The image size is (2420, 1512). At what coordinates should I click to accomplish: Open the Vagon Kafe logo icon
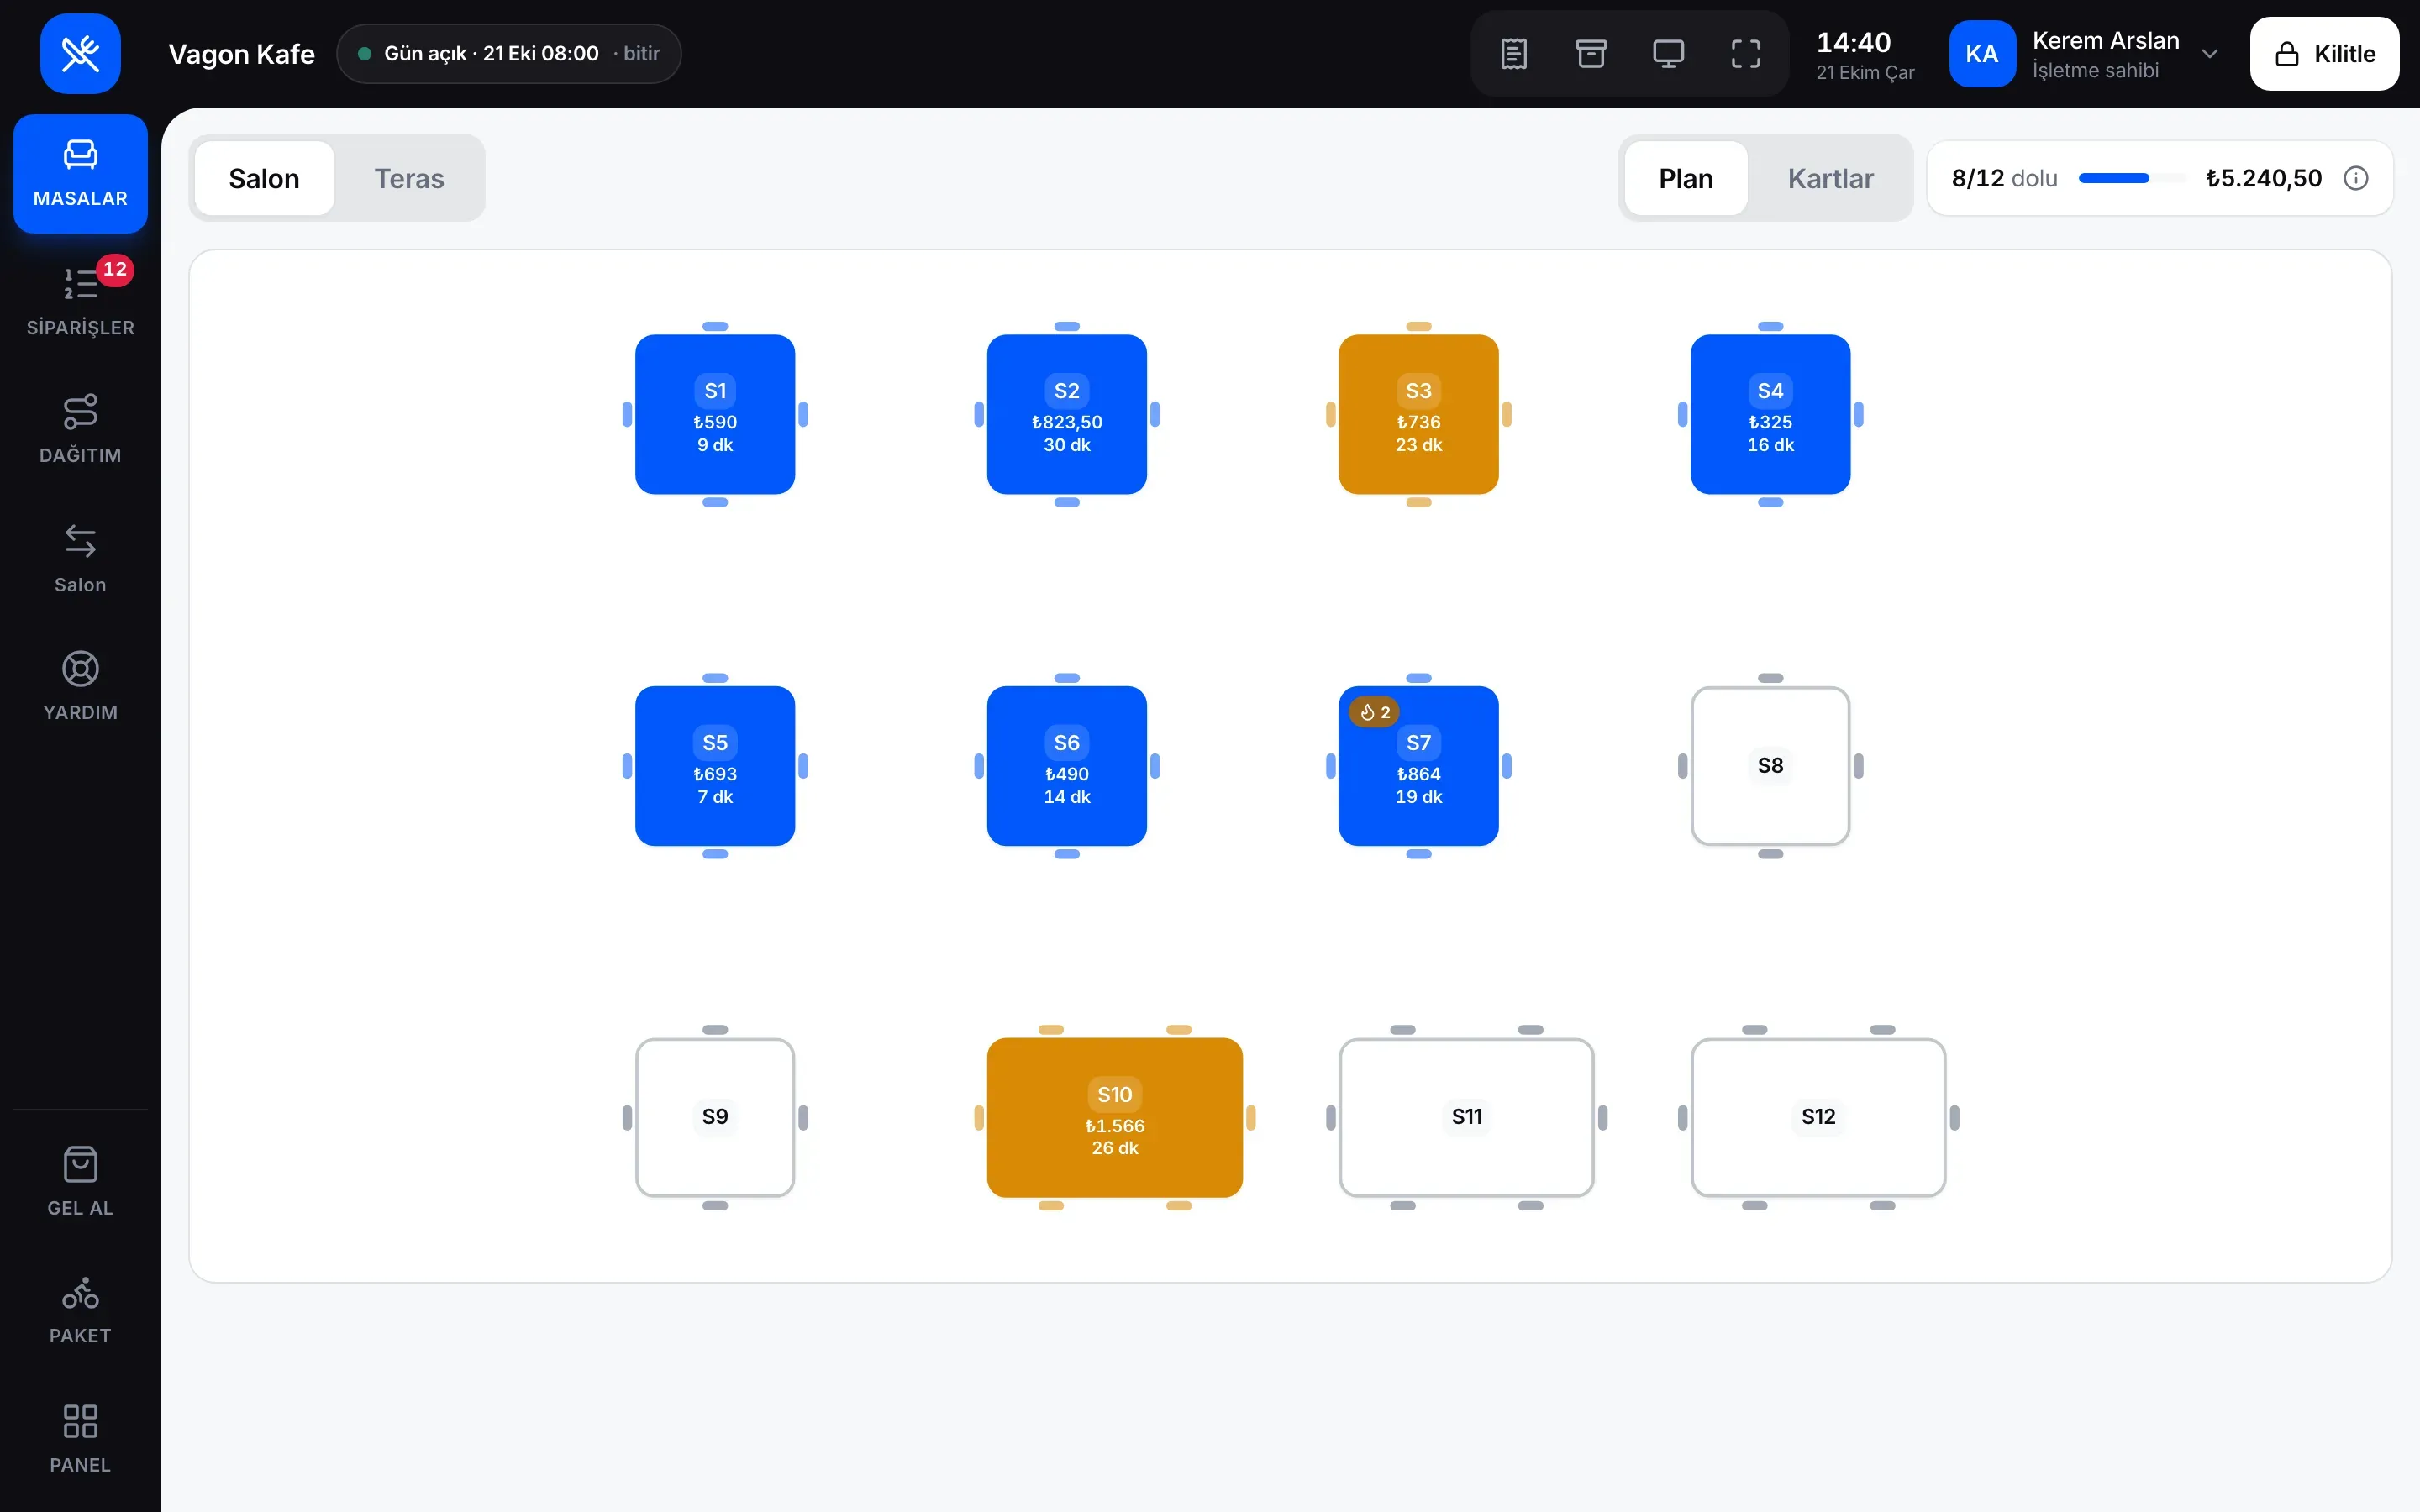coord(80,53)
